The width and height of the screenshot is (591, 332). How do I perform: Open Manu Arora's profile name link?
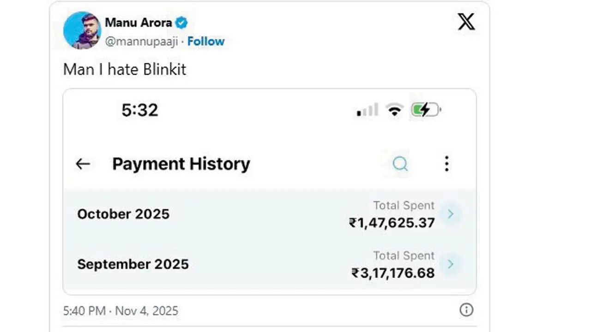pyautogui.click(x=139, y=23)
